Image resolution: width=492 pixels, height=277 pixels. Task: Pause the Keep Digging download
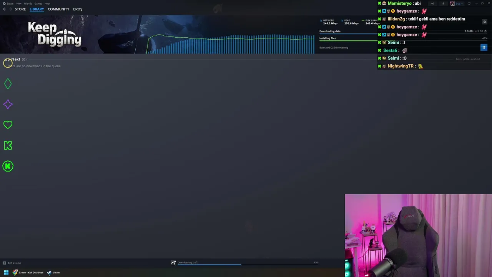(x=484, y=47)
